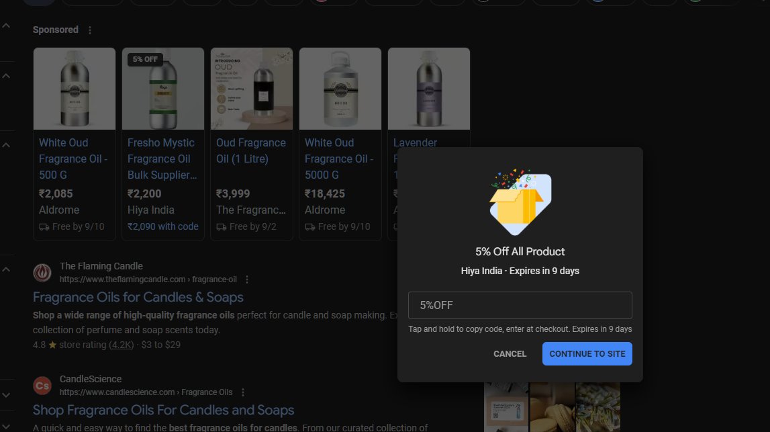Open more options for Flaming Candle result
The image size is (770, 432).
coord(247,279)
